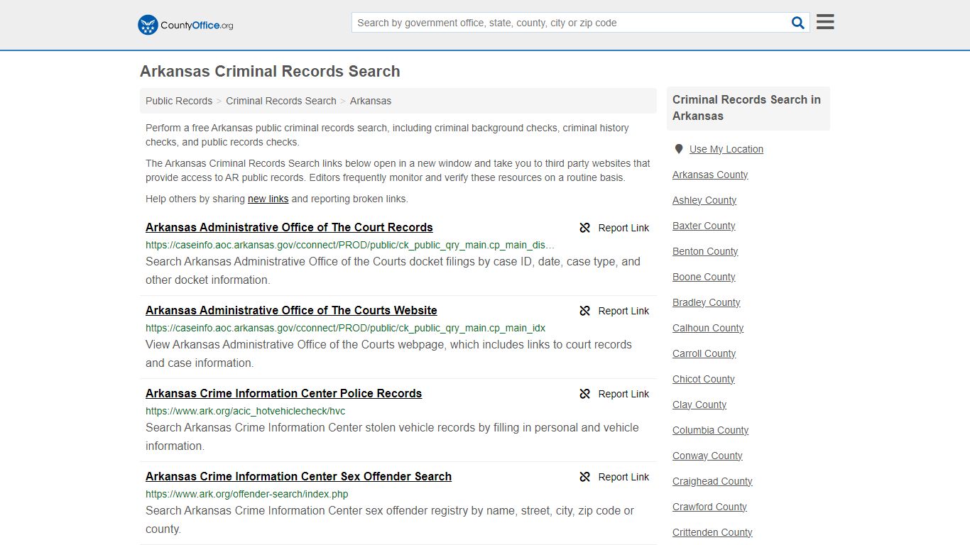This screenshot has height=545, width=970.
Task: Open Clay County
Action: coord(699,404)
